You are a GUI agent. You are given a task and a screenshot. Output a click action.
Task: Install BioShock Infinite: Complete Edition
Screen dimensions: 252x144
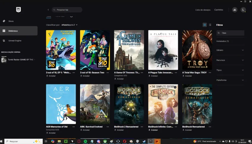click(x=153, y=130)
